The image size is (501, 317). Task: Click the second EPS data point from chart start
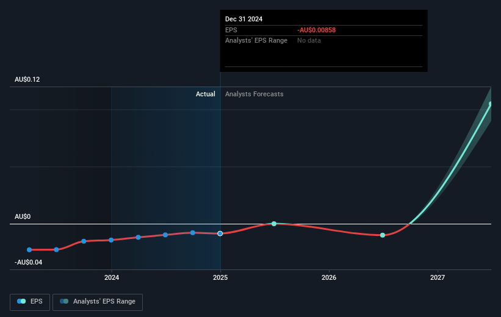pyautogui.click(x=56, y=250)
